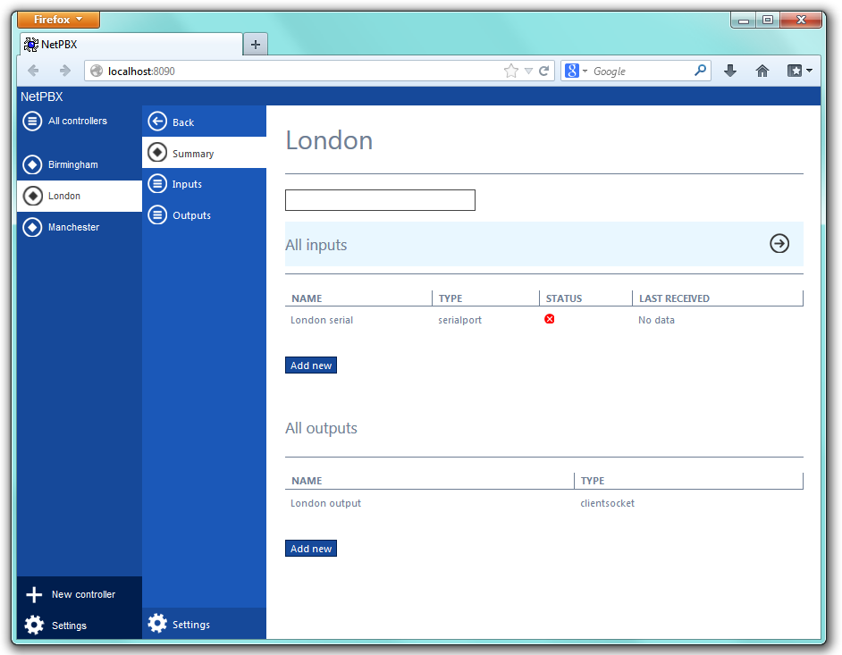Click the Back arrow icon
Screen dimensions: 842x655
coord(157,122)
